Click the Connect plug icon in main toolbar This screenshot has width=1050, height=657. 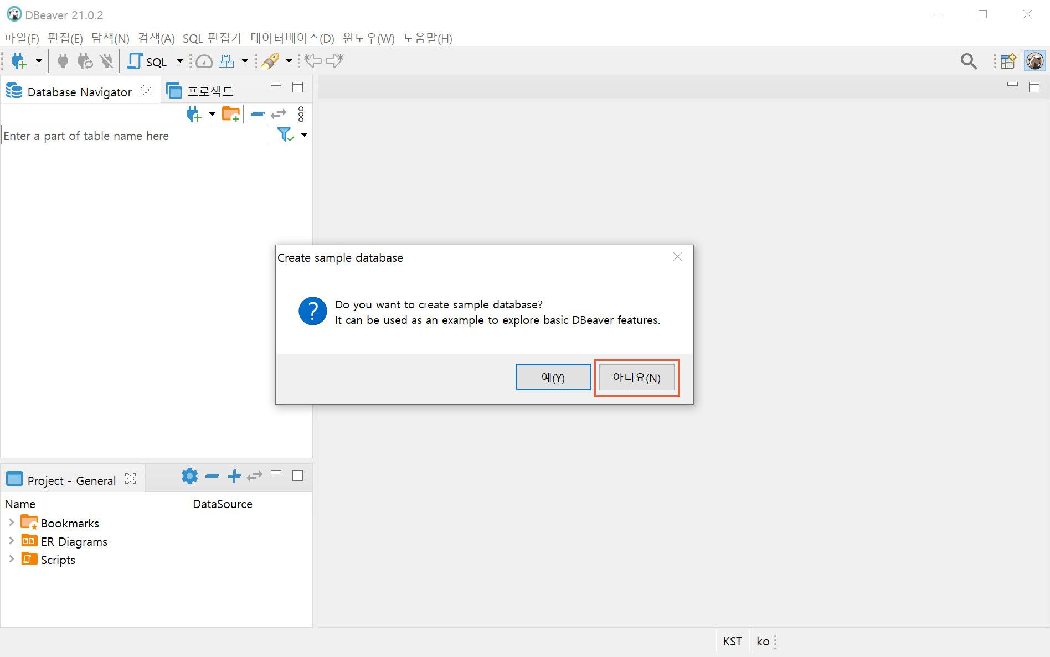[x=63, y=61]
